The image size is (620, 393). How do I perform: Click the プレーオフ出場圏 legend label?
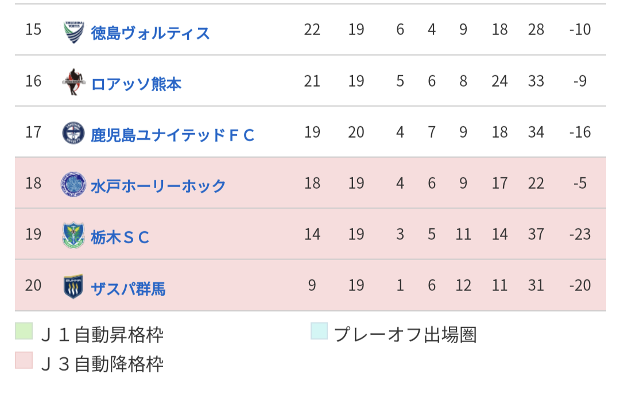click(x=405, y=334)
